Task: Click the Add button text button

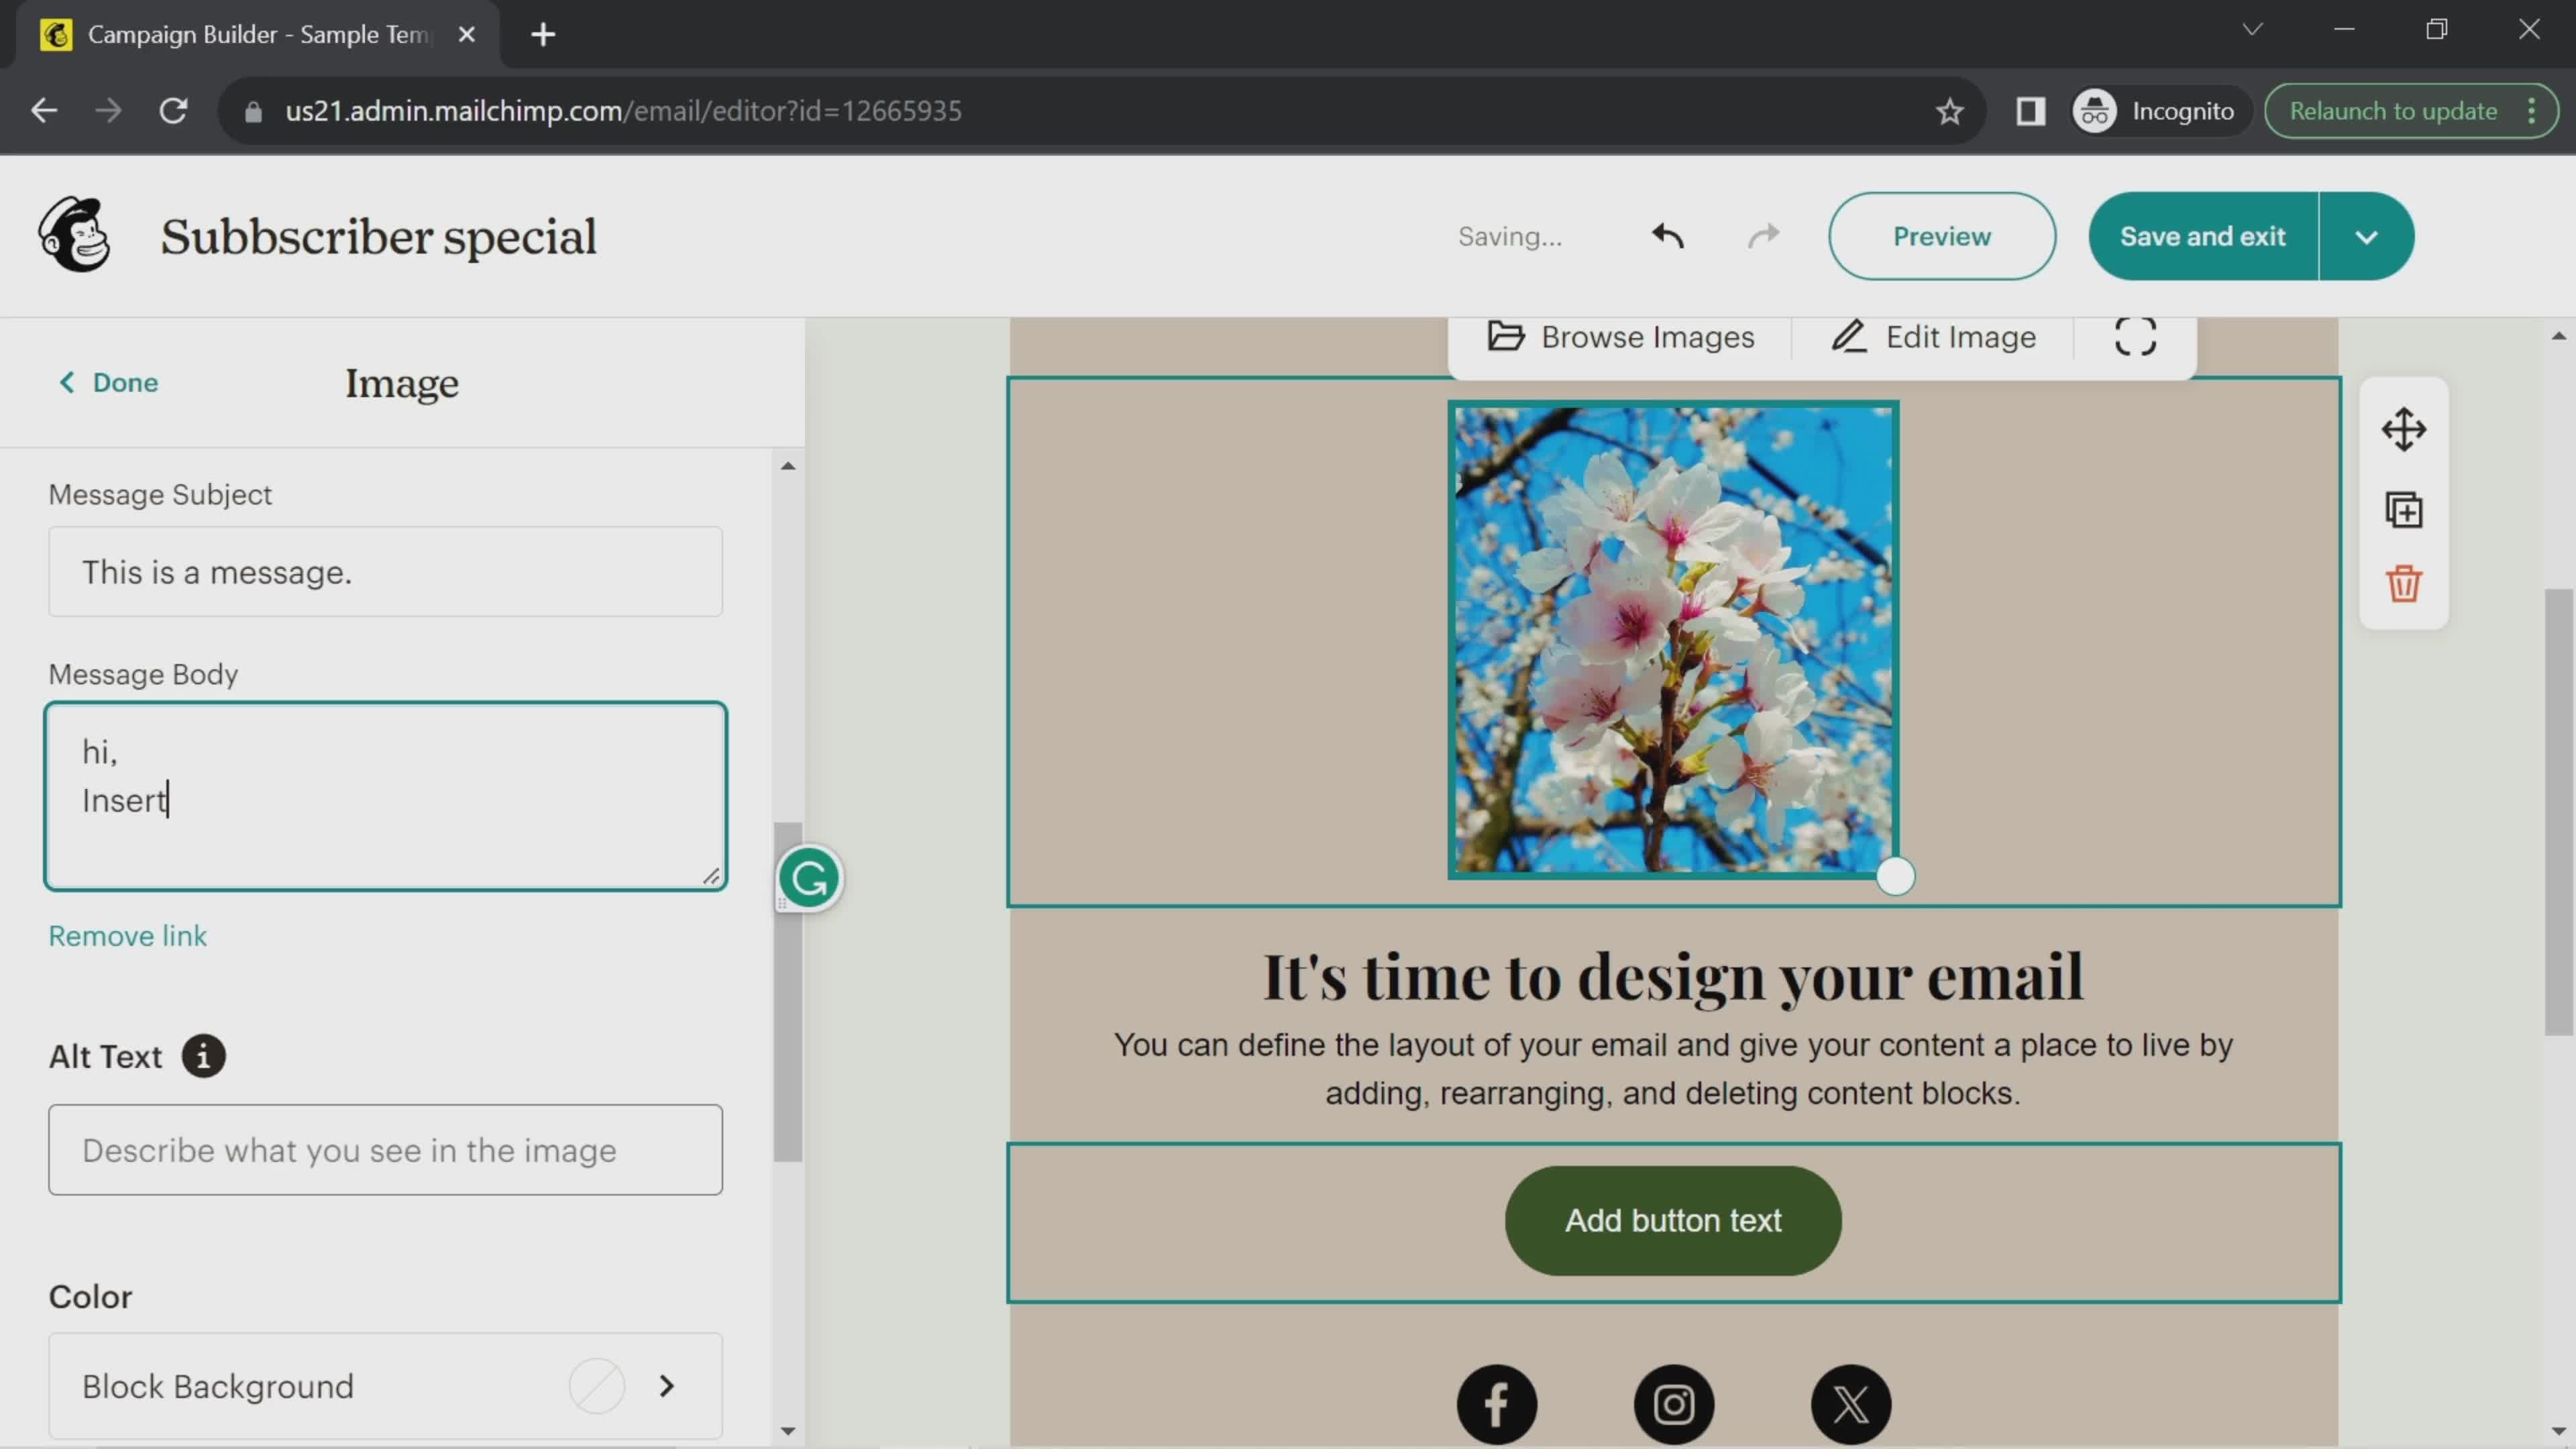Action: pyautogui.click(x=1673, y=1221)
